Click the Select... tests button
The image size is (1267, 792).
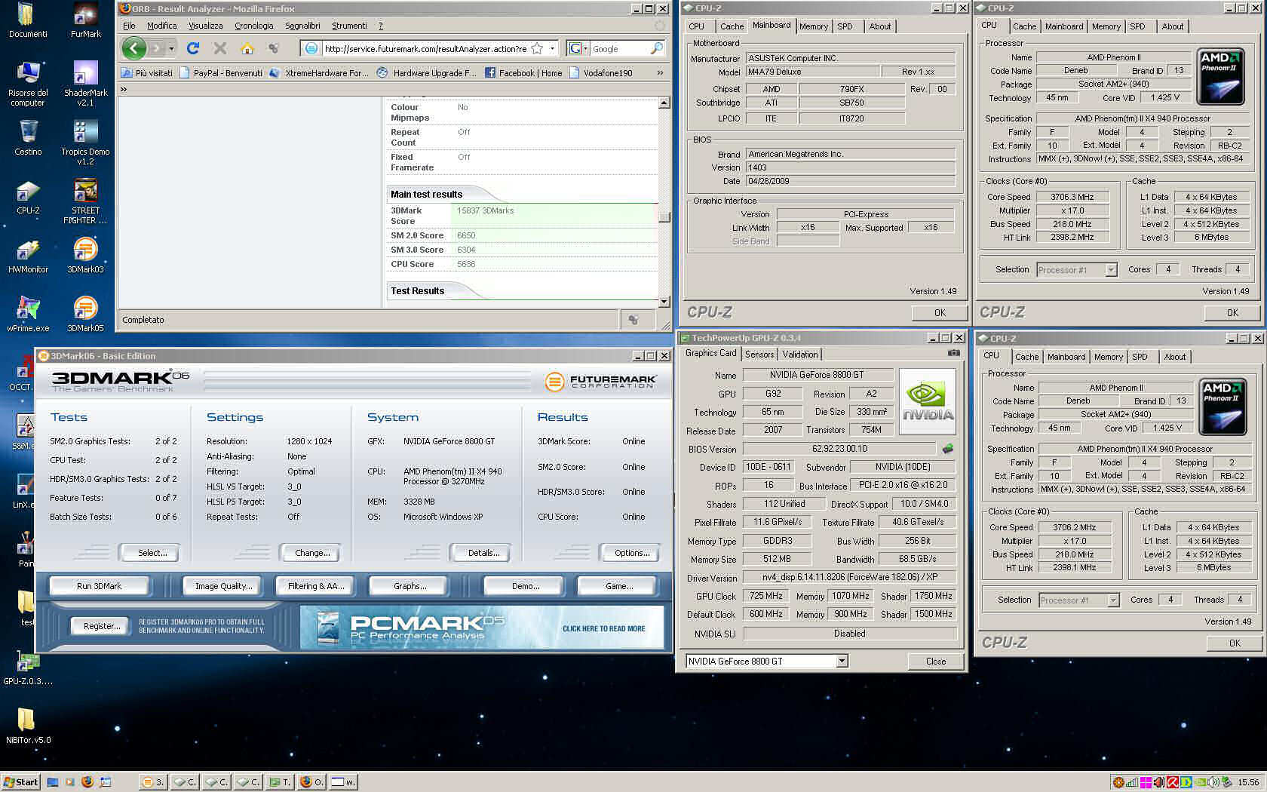152,553
